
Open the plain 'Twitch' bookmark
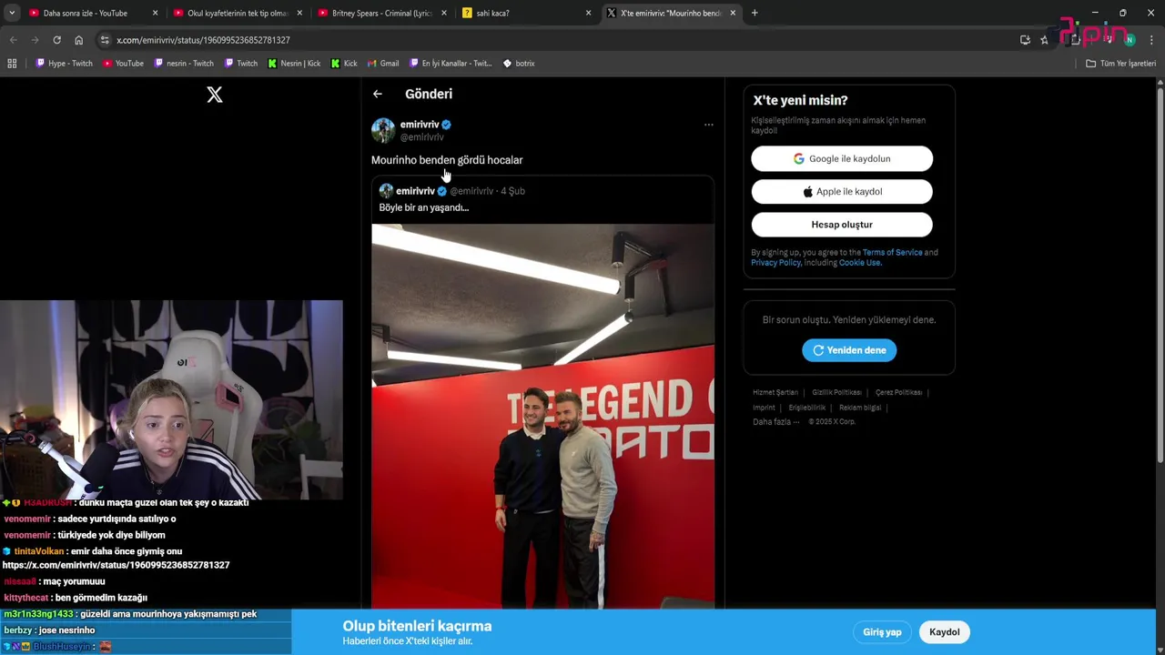[x=241, y=64]
